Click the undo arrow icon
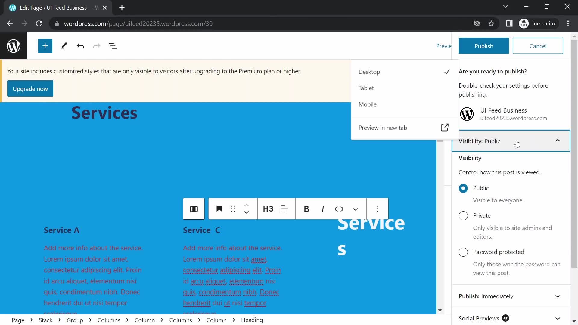Image resolution: width=578 pixels, height=325 pixels. 80,46
